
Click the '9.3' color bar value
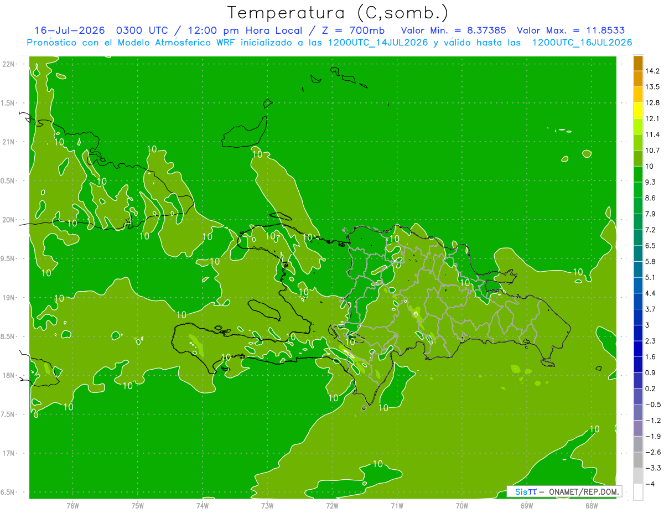(x=650, y=182)
